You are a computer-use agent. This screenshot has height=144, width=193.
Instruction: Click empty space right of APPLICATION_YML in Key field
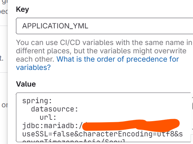[140, 26]
